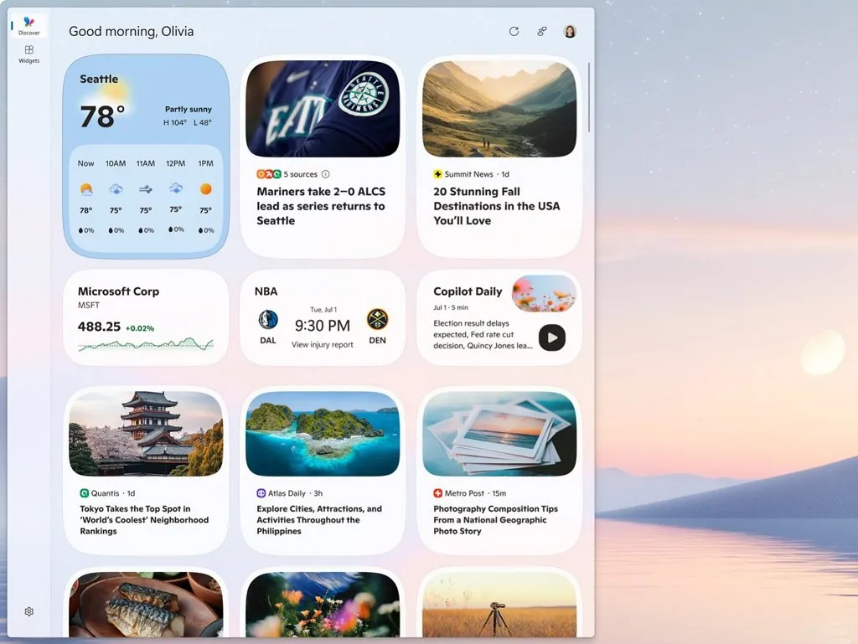Image resolution: width=858 pixels, height=644 pixels.
Task: Click the 10AM forecast weather icon
Action: tap(116, 189)
